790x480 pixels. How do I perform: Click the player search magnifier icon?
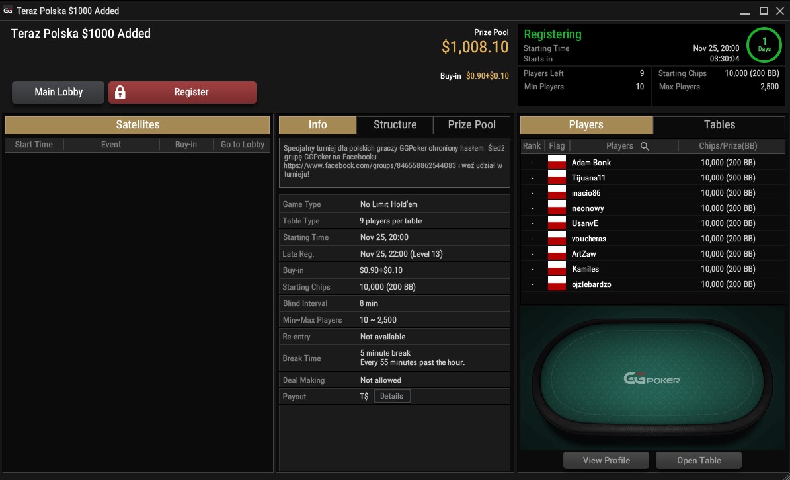pyautogui.click(x=645, y=146)
